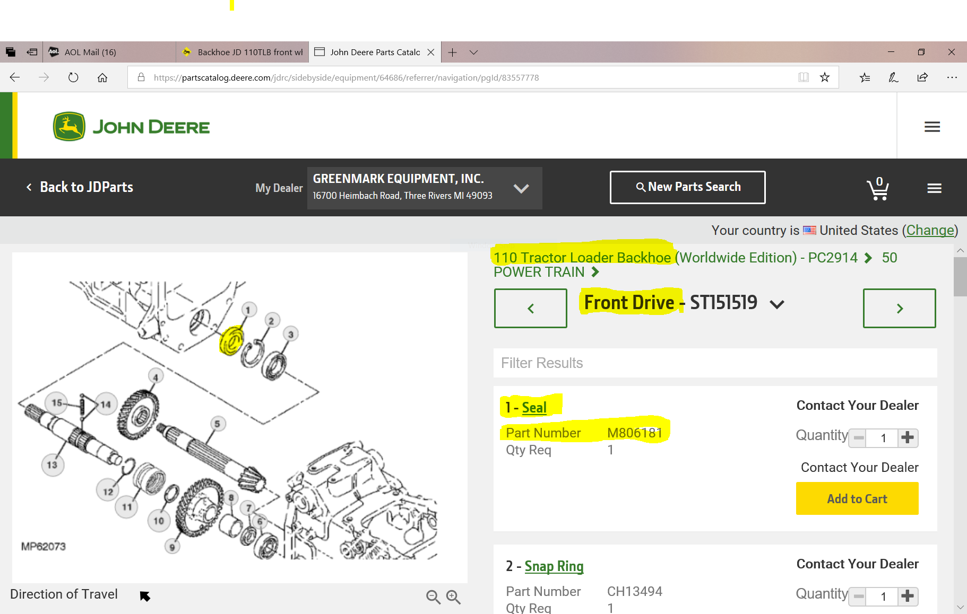Open the shopping cart icon
This screenshot has height=614, width=967.
point(878,189)
